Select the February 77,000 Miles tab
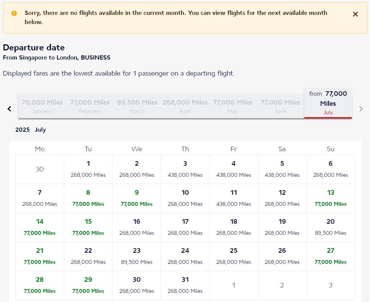 (90, 107)
